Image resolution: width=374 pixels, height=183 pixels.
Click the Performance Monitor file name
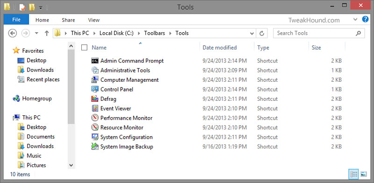pos(126,118)
